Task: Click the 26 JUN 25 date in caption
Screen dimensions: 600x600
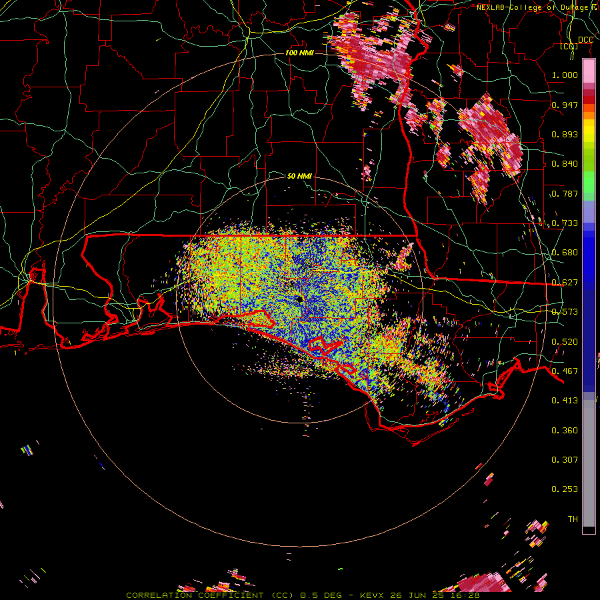Action: coord(417,595)
